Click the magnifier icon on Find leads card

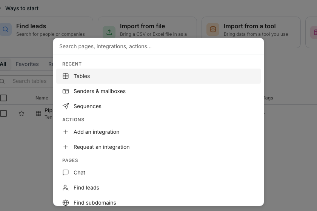click(x=5, y=29)
